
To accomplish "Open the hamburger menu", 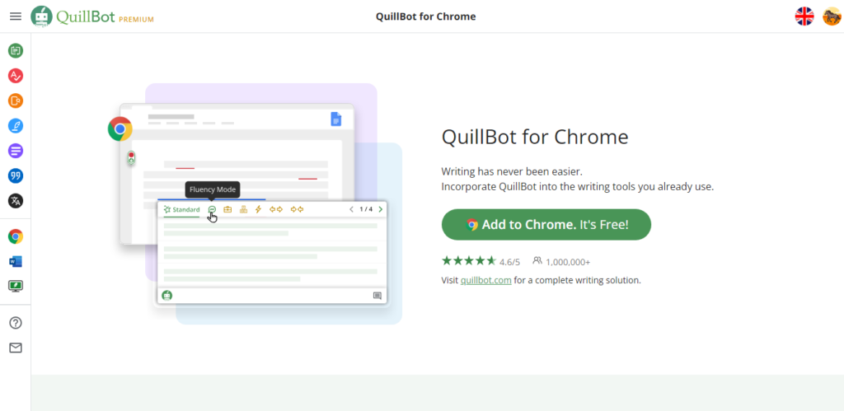I will (x=16, y=16).
